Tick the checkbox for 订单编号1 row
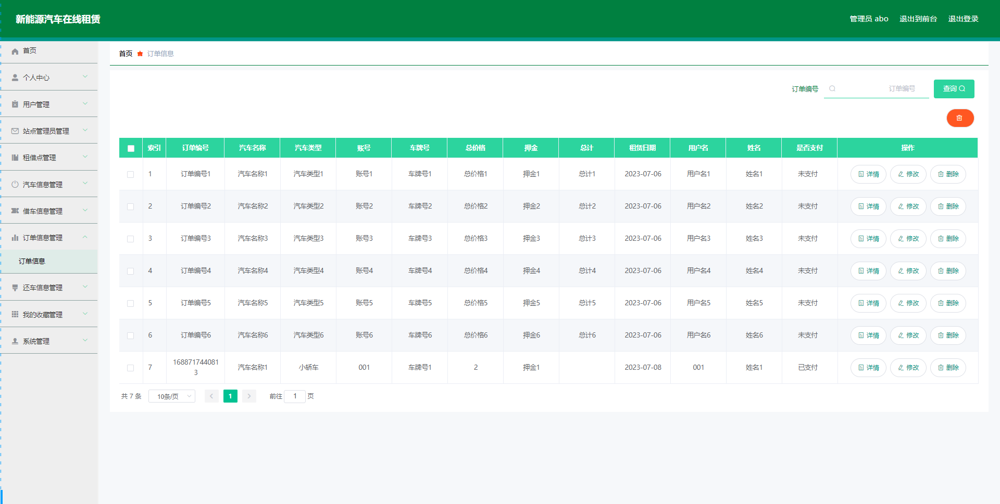Viewport: 1000px width, 504px height. coord(131,174)
